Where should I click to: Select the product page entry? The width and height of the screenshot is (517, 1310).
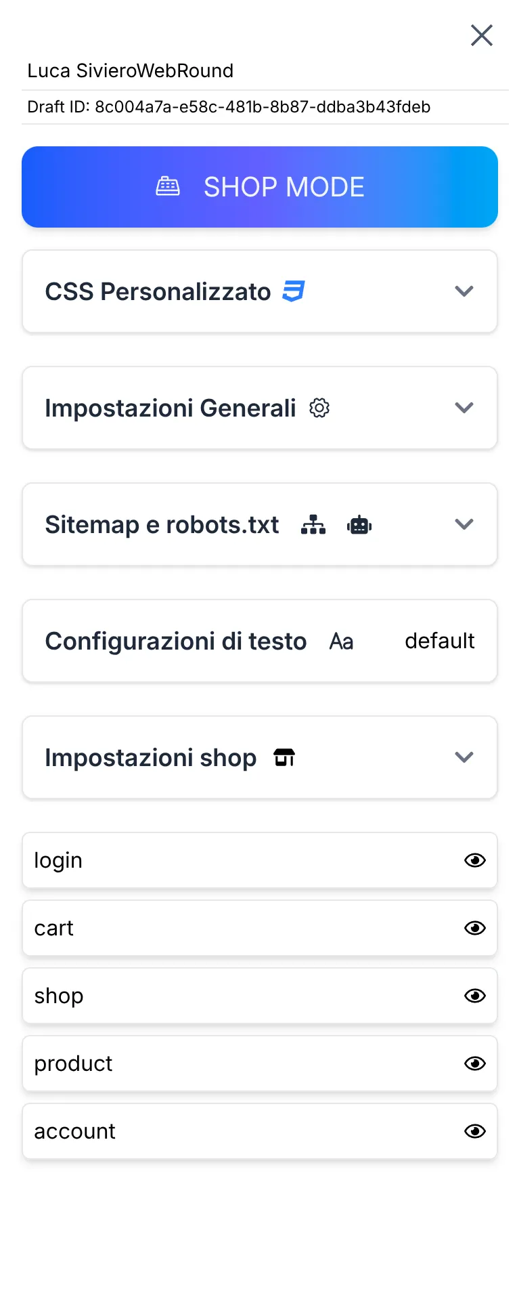pyautogui.click(x=74, y=1063)
